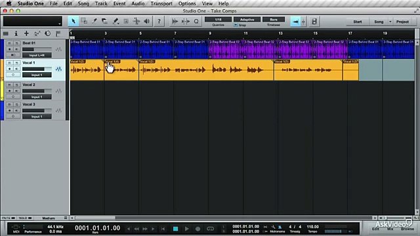
Task: Adjust the Beat 01 volume fader
Action: click(x=37, y=50)
